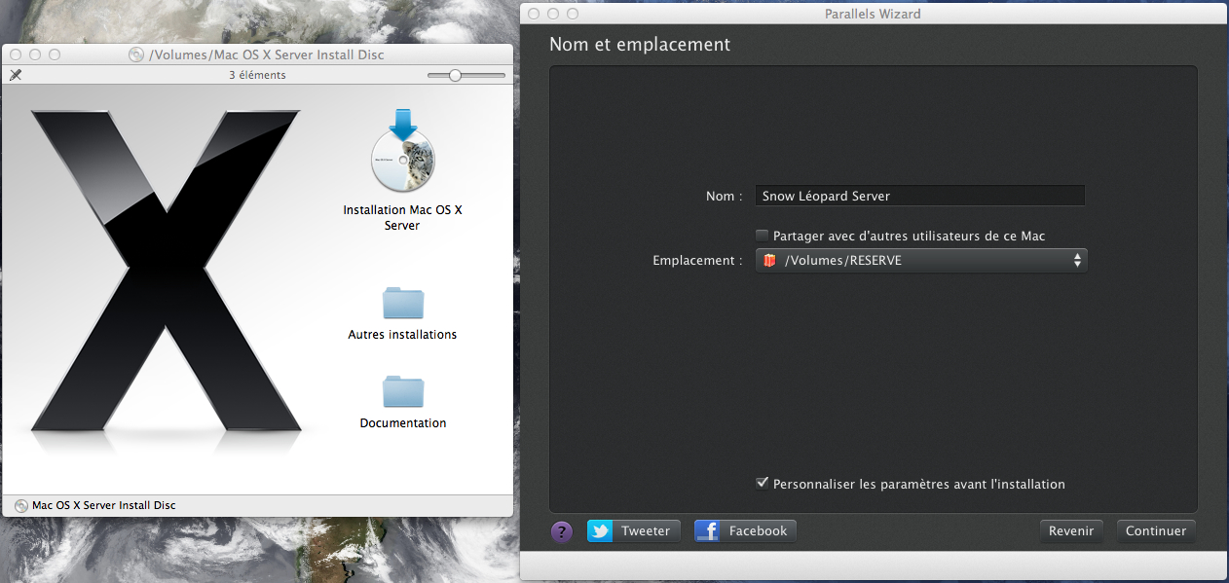Click the disc icon in Finder path bar
The image size is (1229, 583).
point(21,505)
